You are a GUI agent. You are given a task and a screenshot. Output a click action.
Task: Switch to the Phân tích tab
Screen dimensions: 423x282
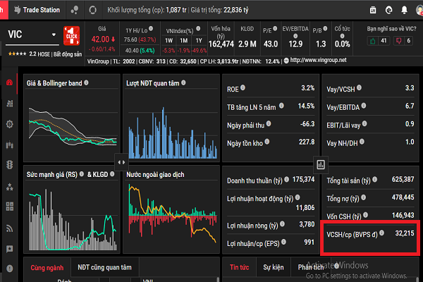(311, 267)
